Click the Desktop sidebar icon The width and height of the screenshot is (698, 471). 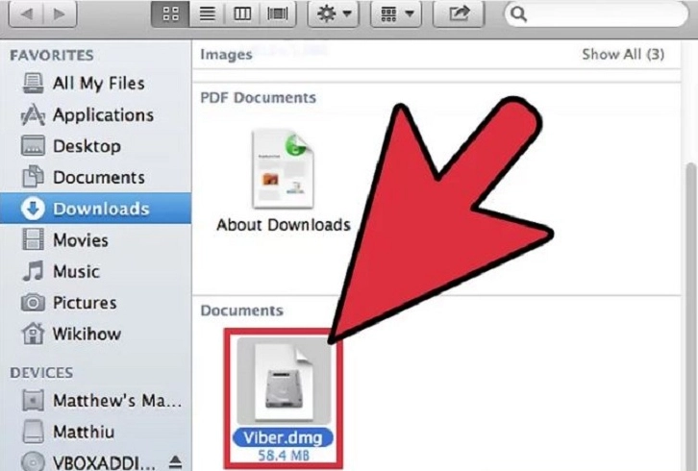pyautogui.click(x=33, y=146)
